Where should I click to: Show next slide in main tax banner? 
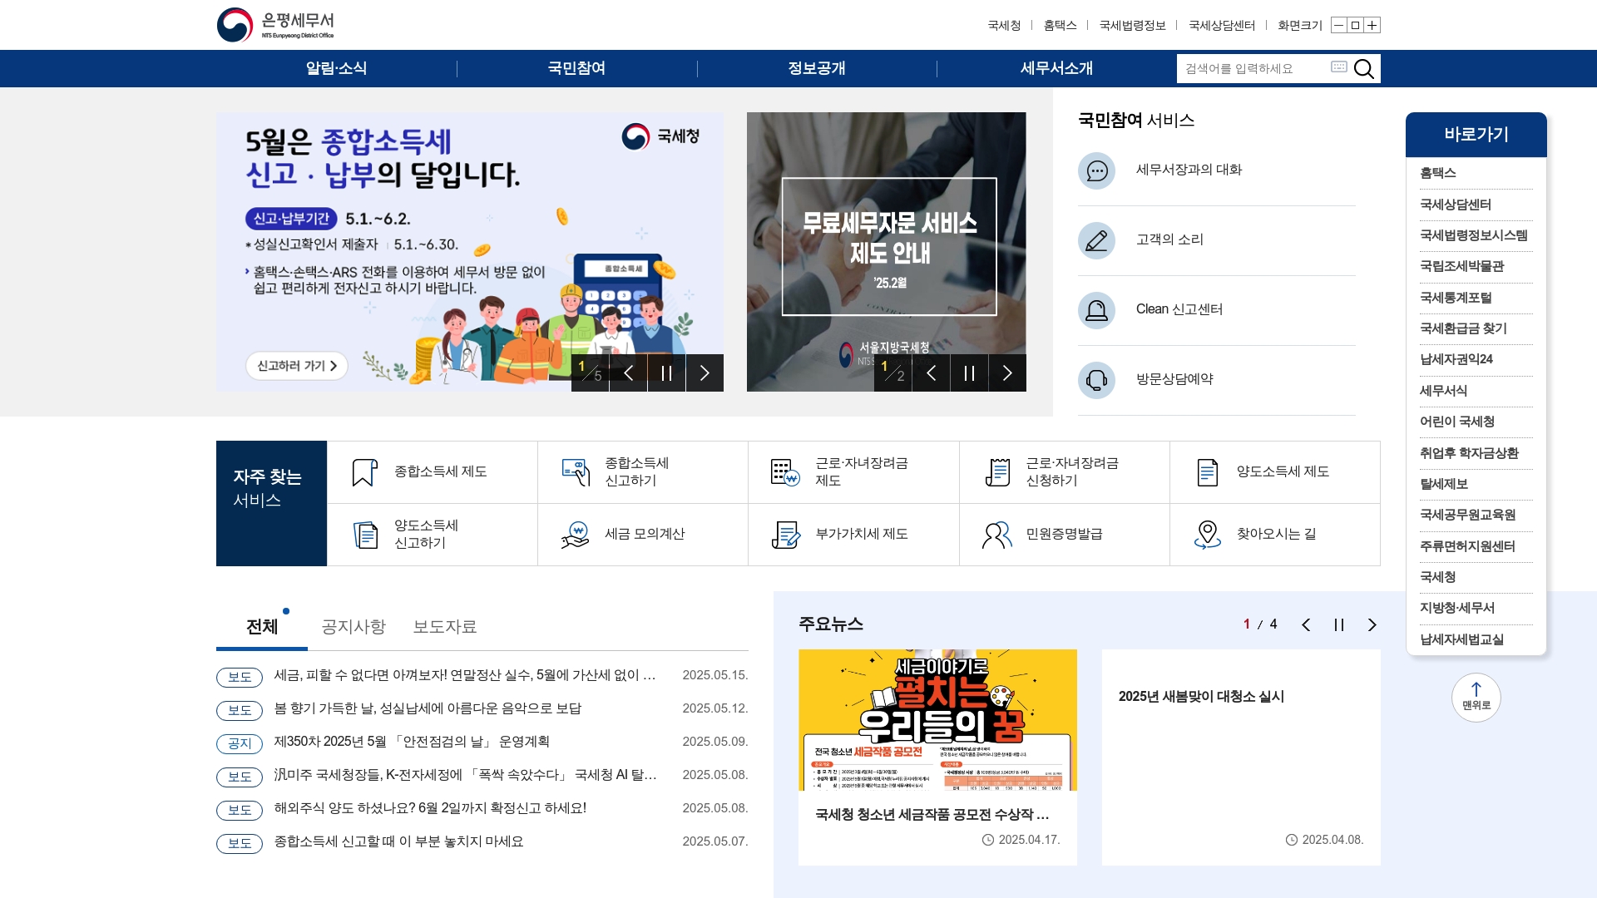[x=705, y=373]
